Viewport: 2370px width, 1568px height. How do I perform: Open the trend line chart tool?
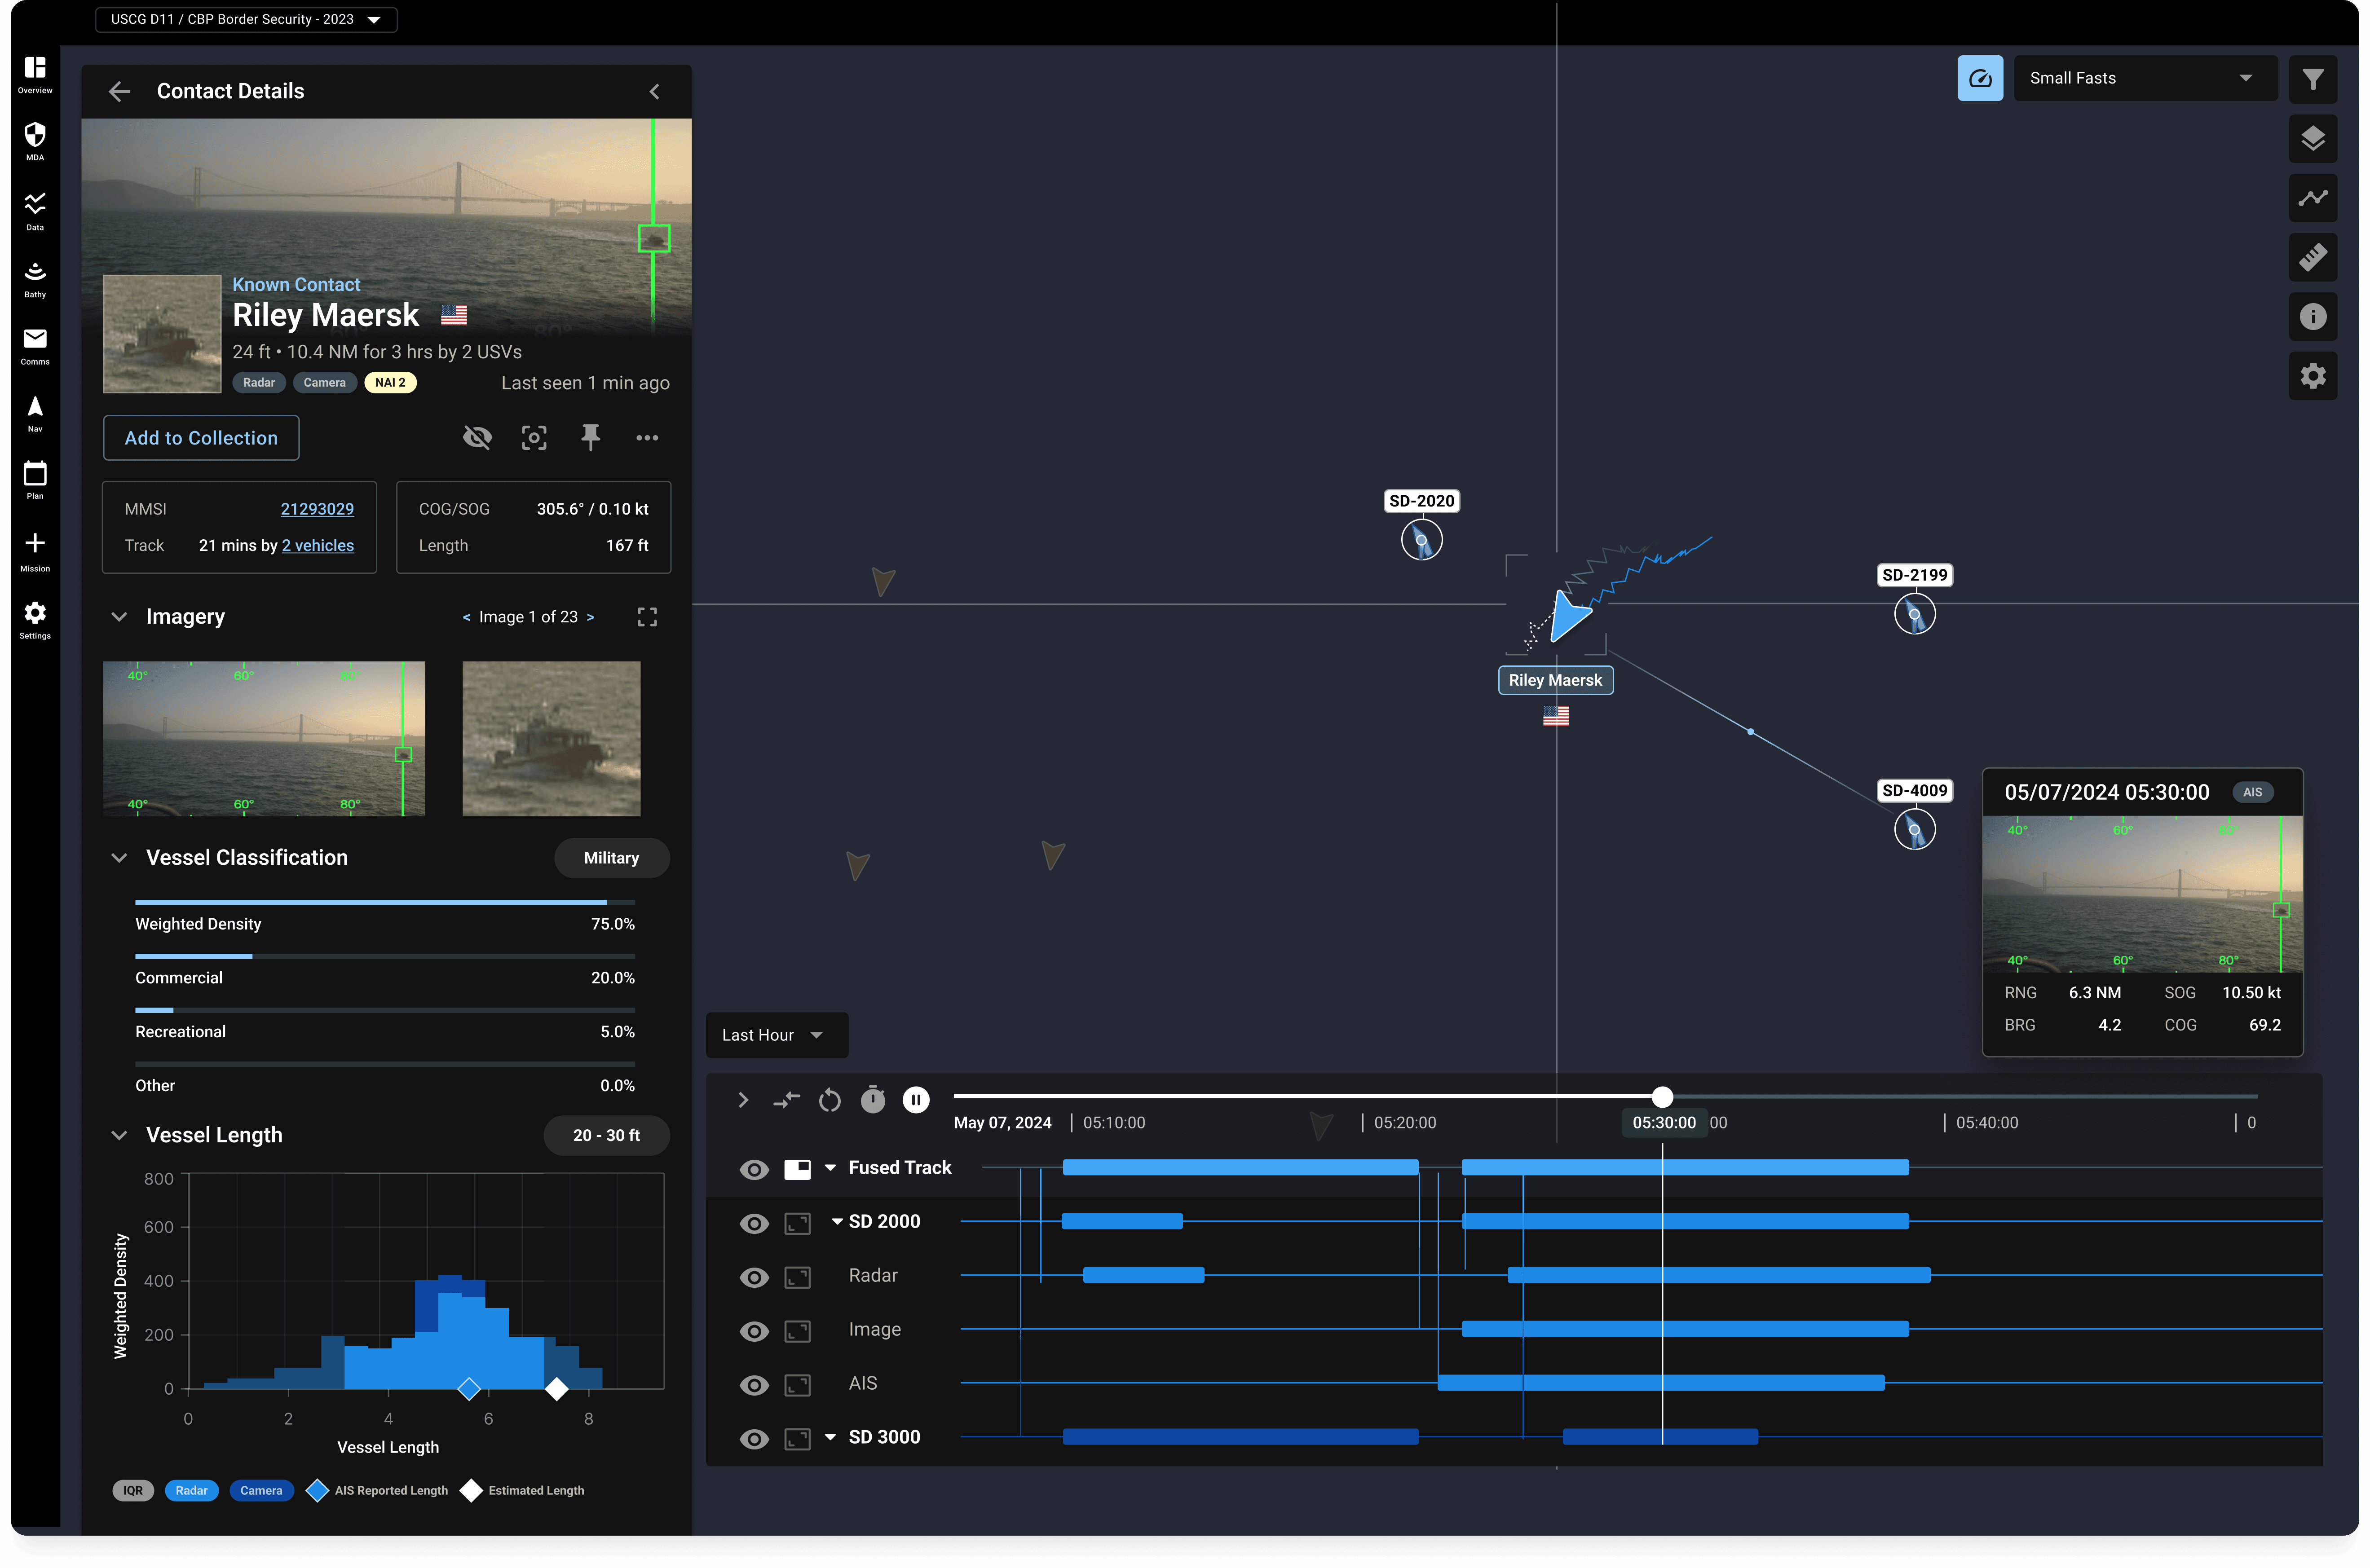[2312, 198]
